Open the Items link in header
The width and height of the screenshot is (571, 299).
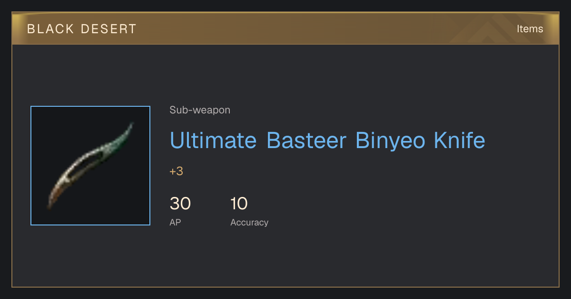530,29
